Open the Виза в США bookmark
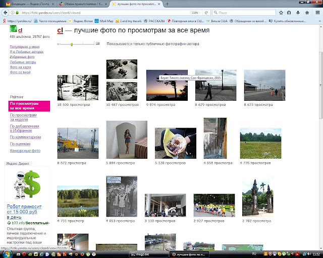Screen dimensions: 323x258 click(x=217, y=21)
